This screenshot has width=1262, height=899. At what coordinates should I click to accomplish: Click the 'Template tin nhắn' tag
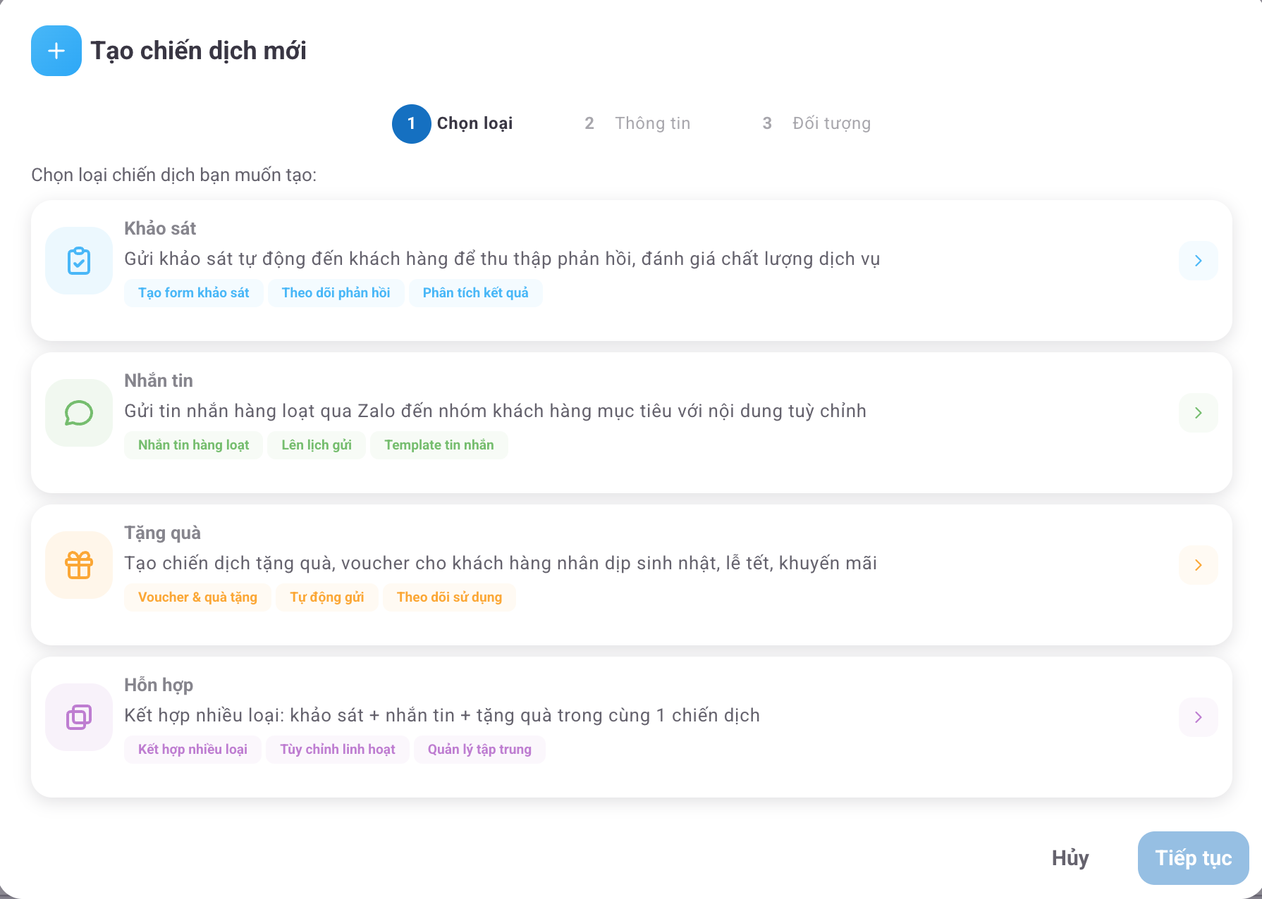439,445
